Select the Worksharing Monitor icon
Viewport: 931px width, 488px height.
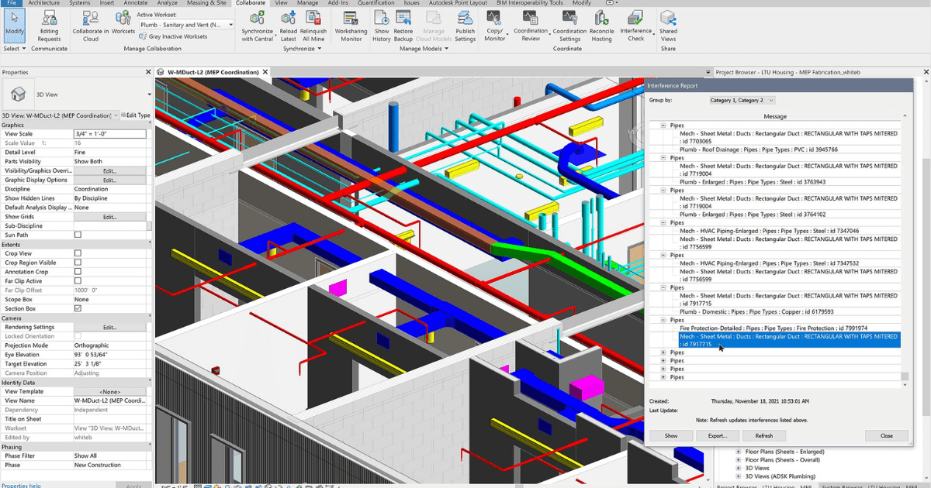click(x=351, y=18)
